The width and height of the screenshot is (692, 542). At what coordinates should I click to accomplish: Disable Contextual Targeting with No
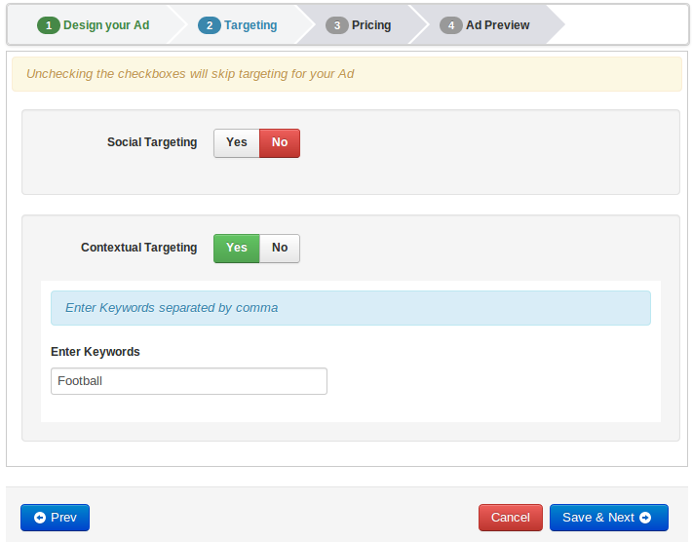tap(280, 248)
